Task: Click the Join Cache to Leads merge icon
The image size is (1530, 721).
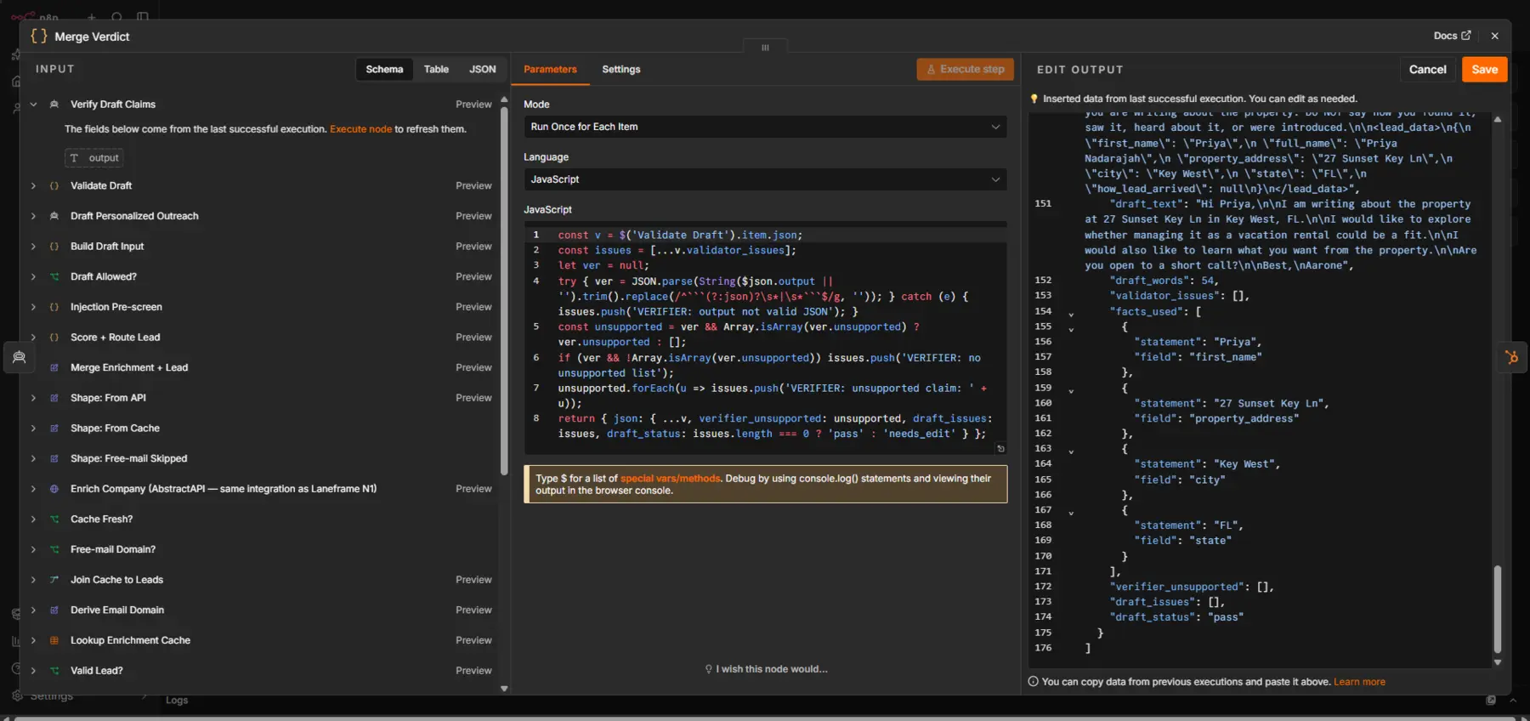Action: (x=54, y=580)
